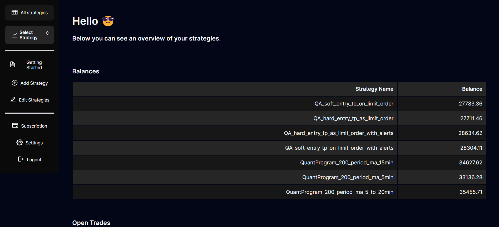Select the QuantProgram_200_period_ma_15min strategy row

point(279,163)
